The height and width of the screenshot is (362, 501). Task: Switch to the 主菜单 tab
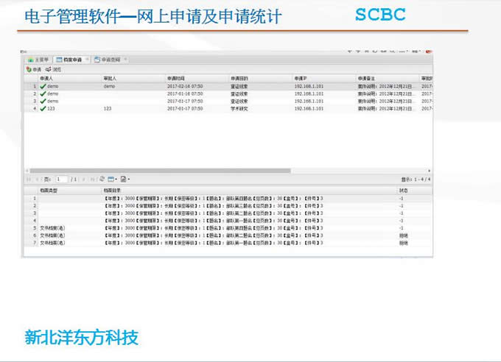click(x=38, y=60)
